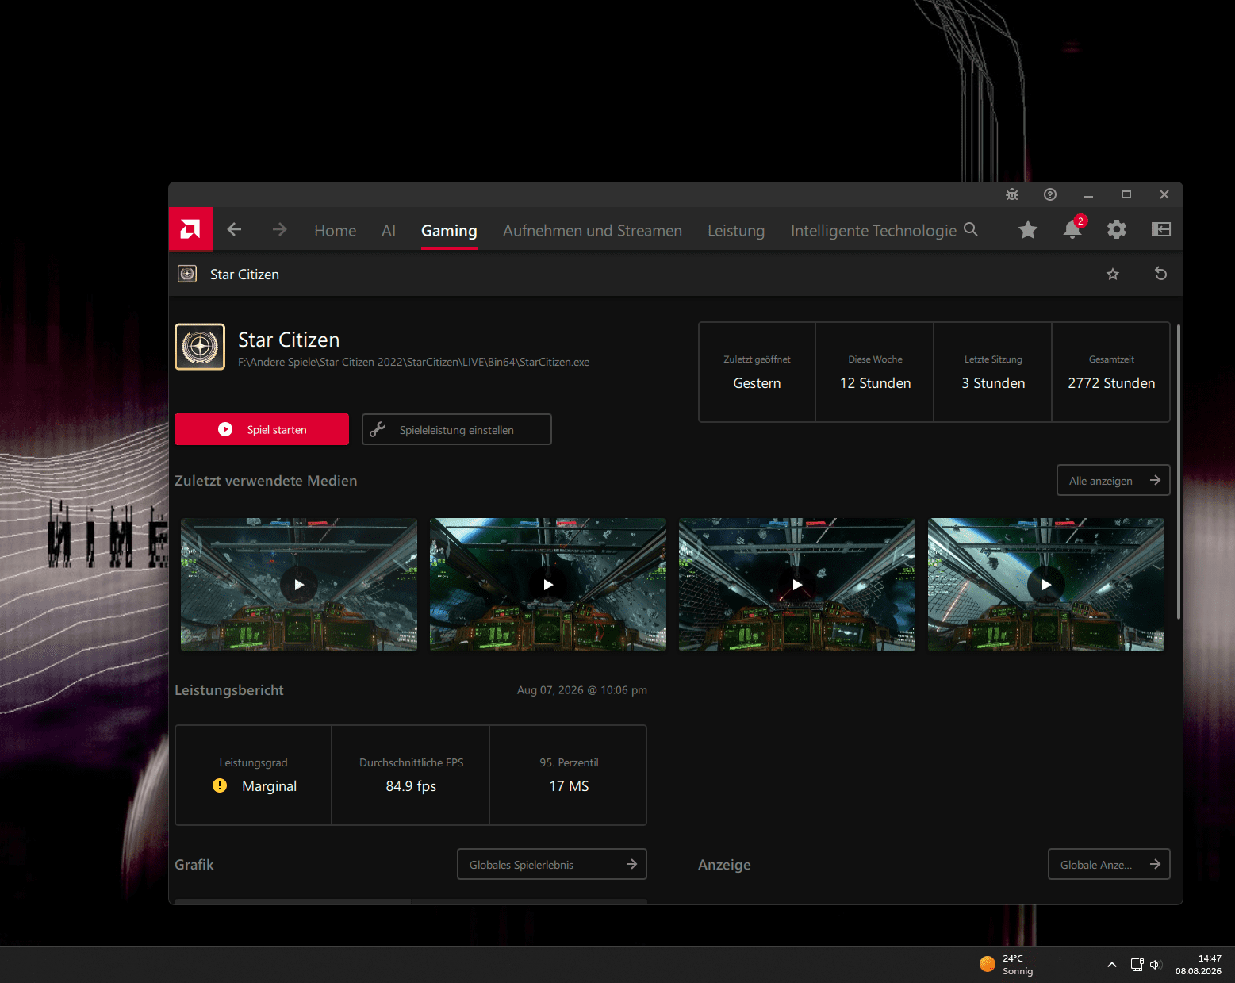
Task: Click the 'Grafik' section heading
Action: point(194,865)
